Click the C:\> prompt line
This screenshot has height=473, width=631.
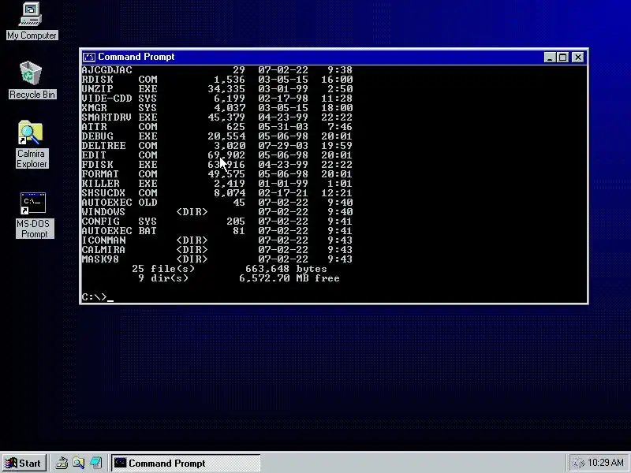pos(97,297)
